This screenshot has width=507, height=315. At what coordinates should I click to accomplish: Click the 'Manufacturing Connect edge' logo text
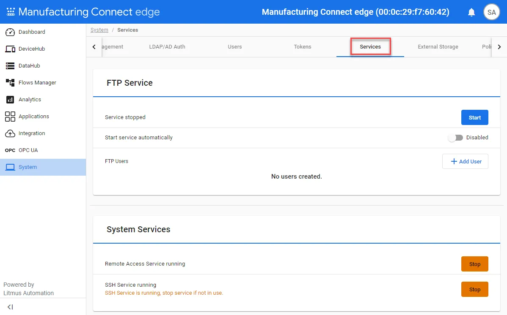[x=89, y=12]
